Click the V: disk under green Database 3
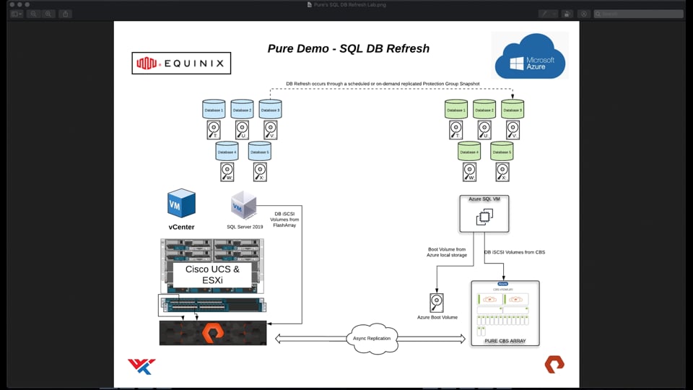 point(513,131)
